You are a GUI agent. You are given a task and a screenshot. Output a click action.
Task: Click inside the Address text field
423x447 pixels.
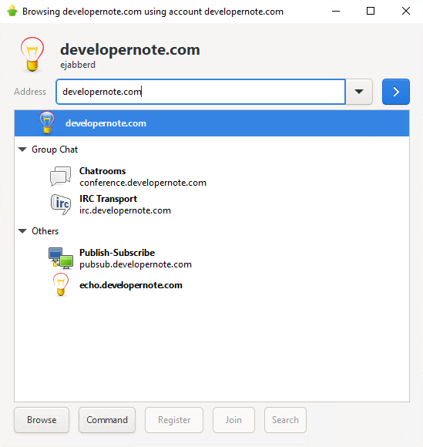click(200, 92)
